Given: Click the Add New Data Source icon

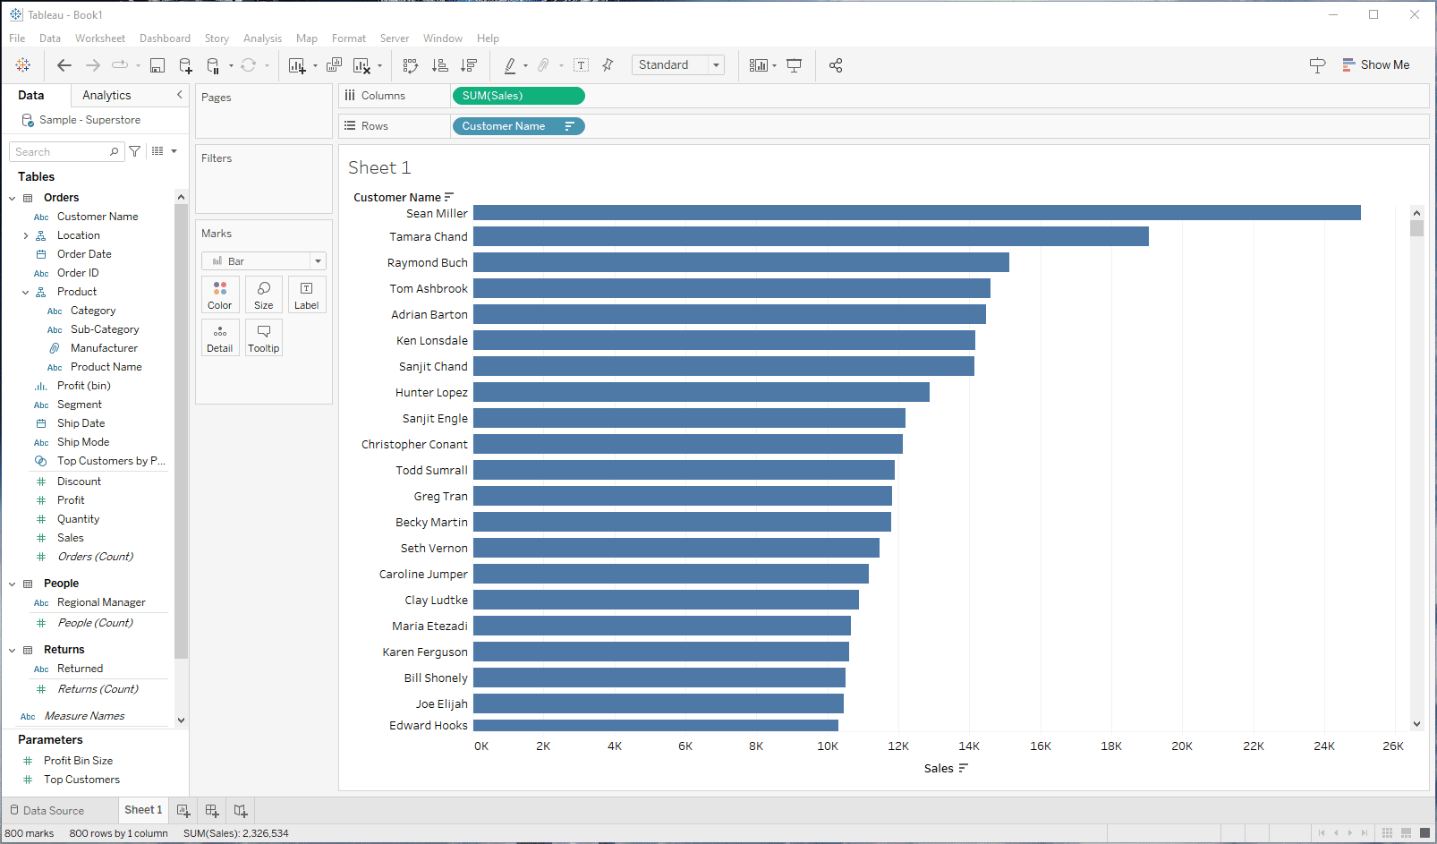Looking at the screenshot, I should tap(185, 65).
